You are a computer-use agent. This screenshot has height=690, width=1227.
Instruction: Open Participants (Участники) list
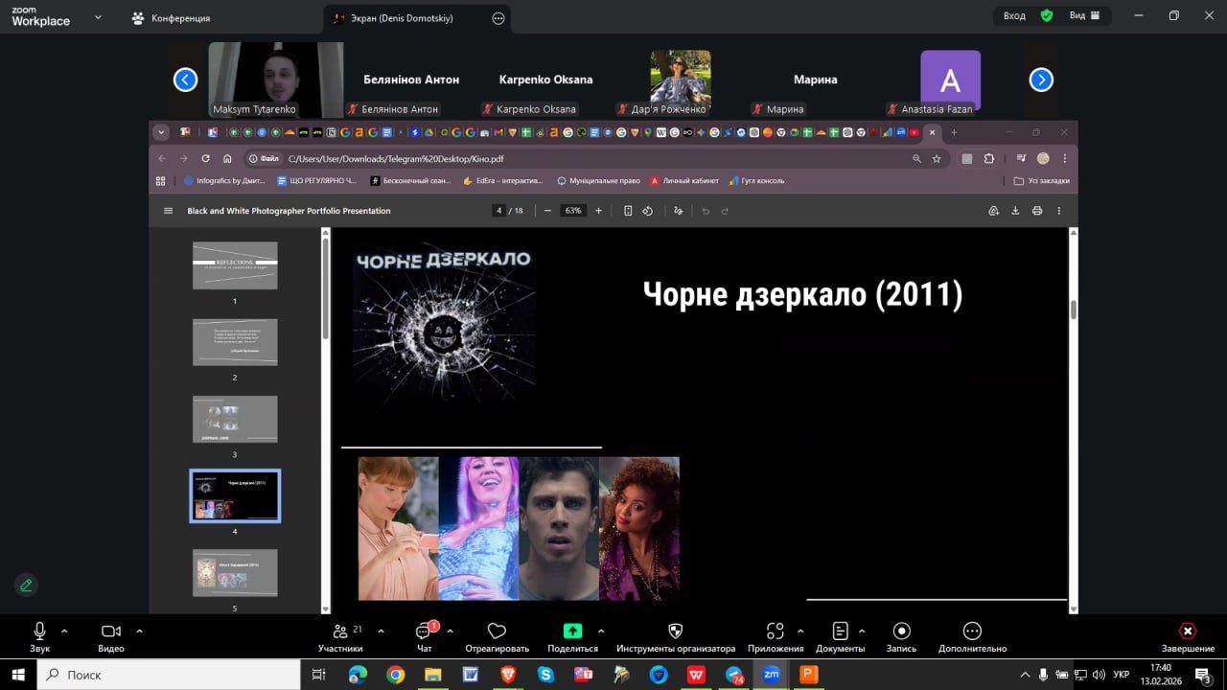(x=340, y=632)
